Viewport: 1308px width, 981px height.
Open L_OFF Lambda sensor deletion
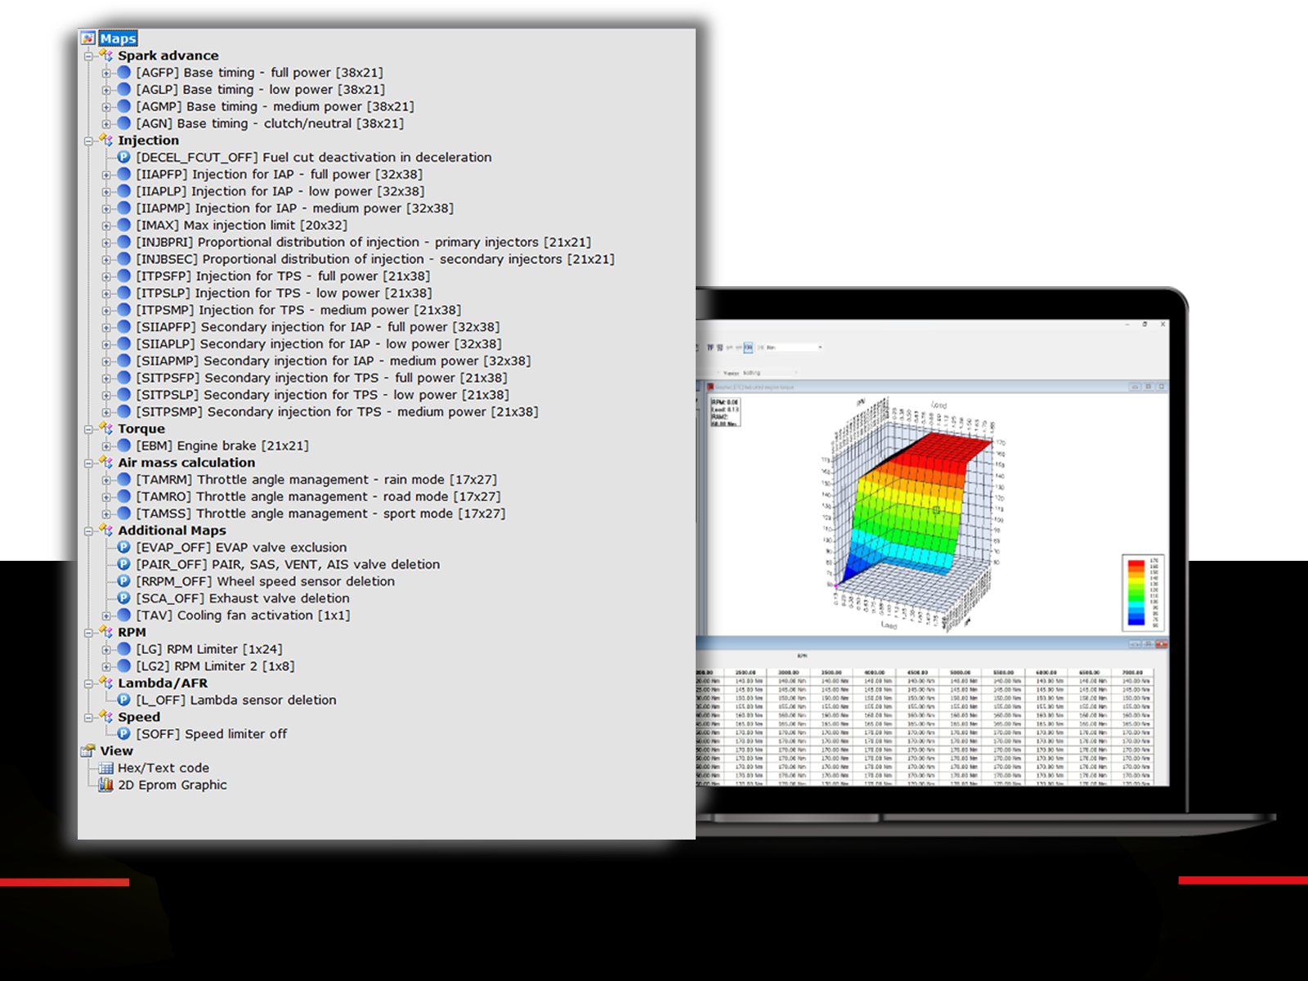coord(236,701)
